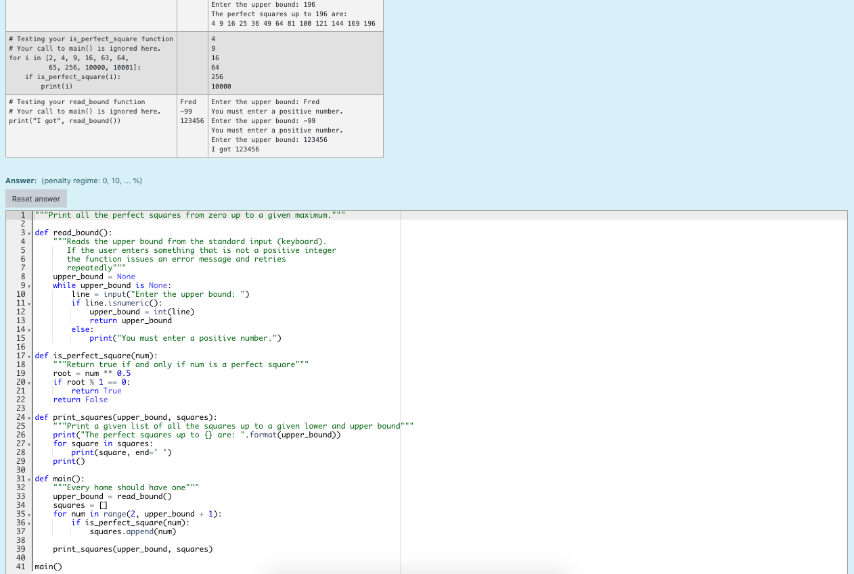The width and height of the screenshot is (854, 574).
Task: Click the 'I got 123456' output text
Action: [x=235, y=149]
